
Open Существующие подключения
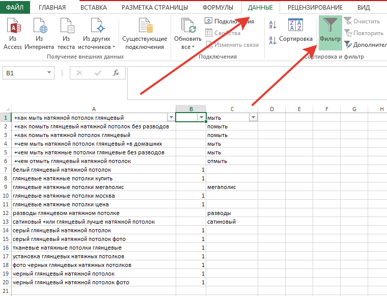click(x=145, y=33)
